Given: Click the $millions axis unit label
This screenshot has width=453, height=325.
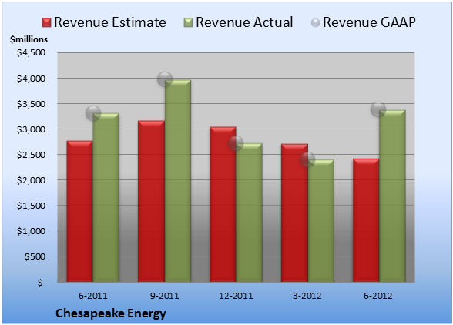Looking at the screenshot, I should point(29,39).
